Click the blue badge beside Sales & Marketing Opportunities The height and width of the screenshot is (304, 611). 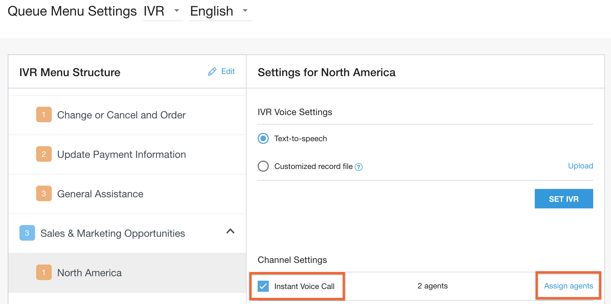coord(27,233)
